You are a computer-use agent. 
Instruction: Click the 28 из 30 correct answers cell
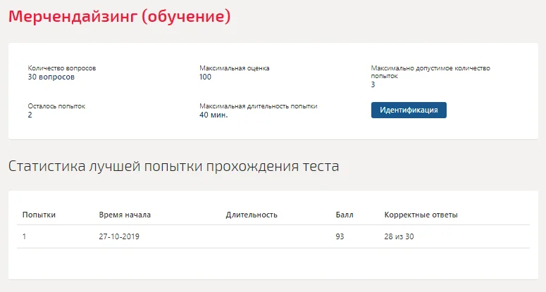point(399,236)
